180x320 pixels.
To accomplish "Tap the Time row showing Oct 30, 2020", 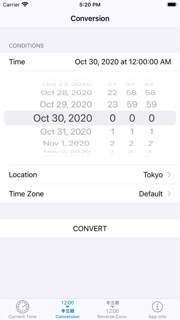I will coord(90,61).
